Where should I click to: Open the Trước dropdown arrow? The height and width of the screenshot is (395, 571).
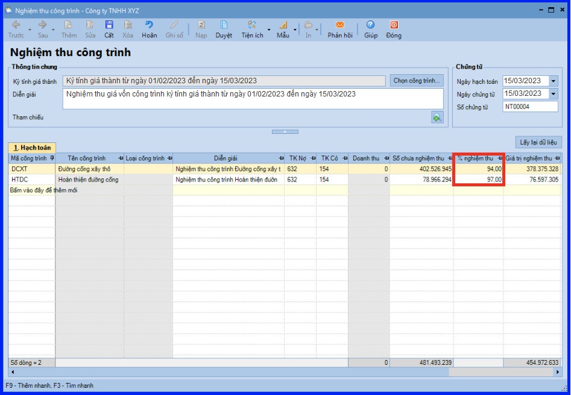[x=30, y=30]
